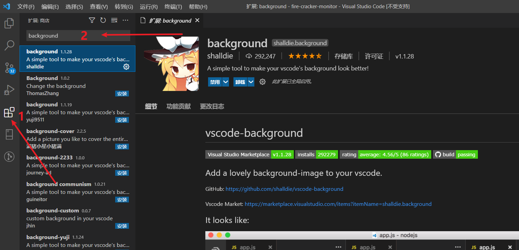This screenshot has width=519, height=250.
Task: Open the Extensions view in activity bar
Action: coord(9,112)
